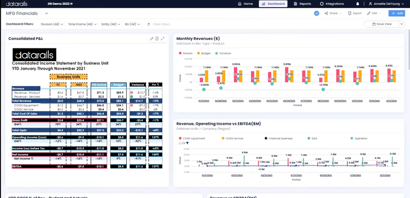Open the Time Frame (All) dropdown
Image resolution: width=410 pixels, height=198 pixels.
click(83, 24)
